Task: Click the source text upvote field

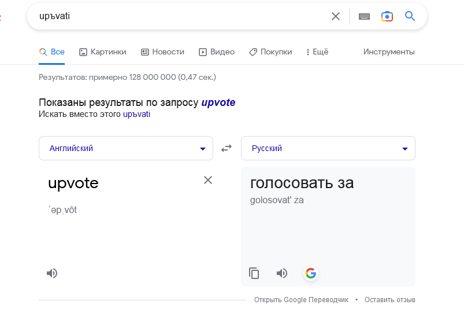Action: [73, 183]
